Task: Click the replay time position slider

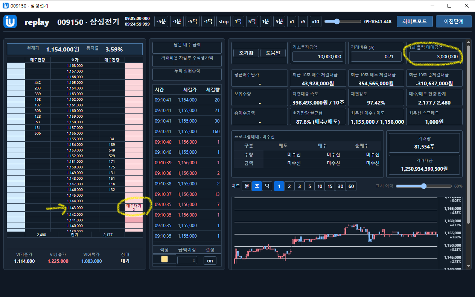Action: point(343,21)
